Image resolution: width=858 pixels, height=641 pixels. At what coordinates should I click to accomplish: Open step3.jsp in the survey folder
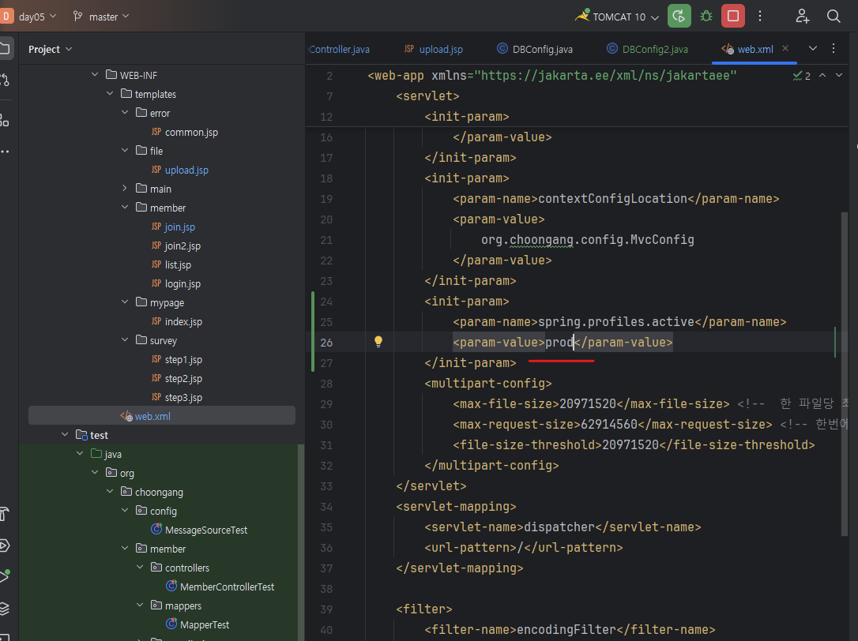click(x=183, y=398)
